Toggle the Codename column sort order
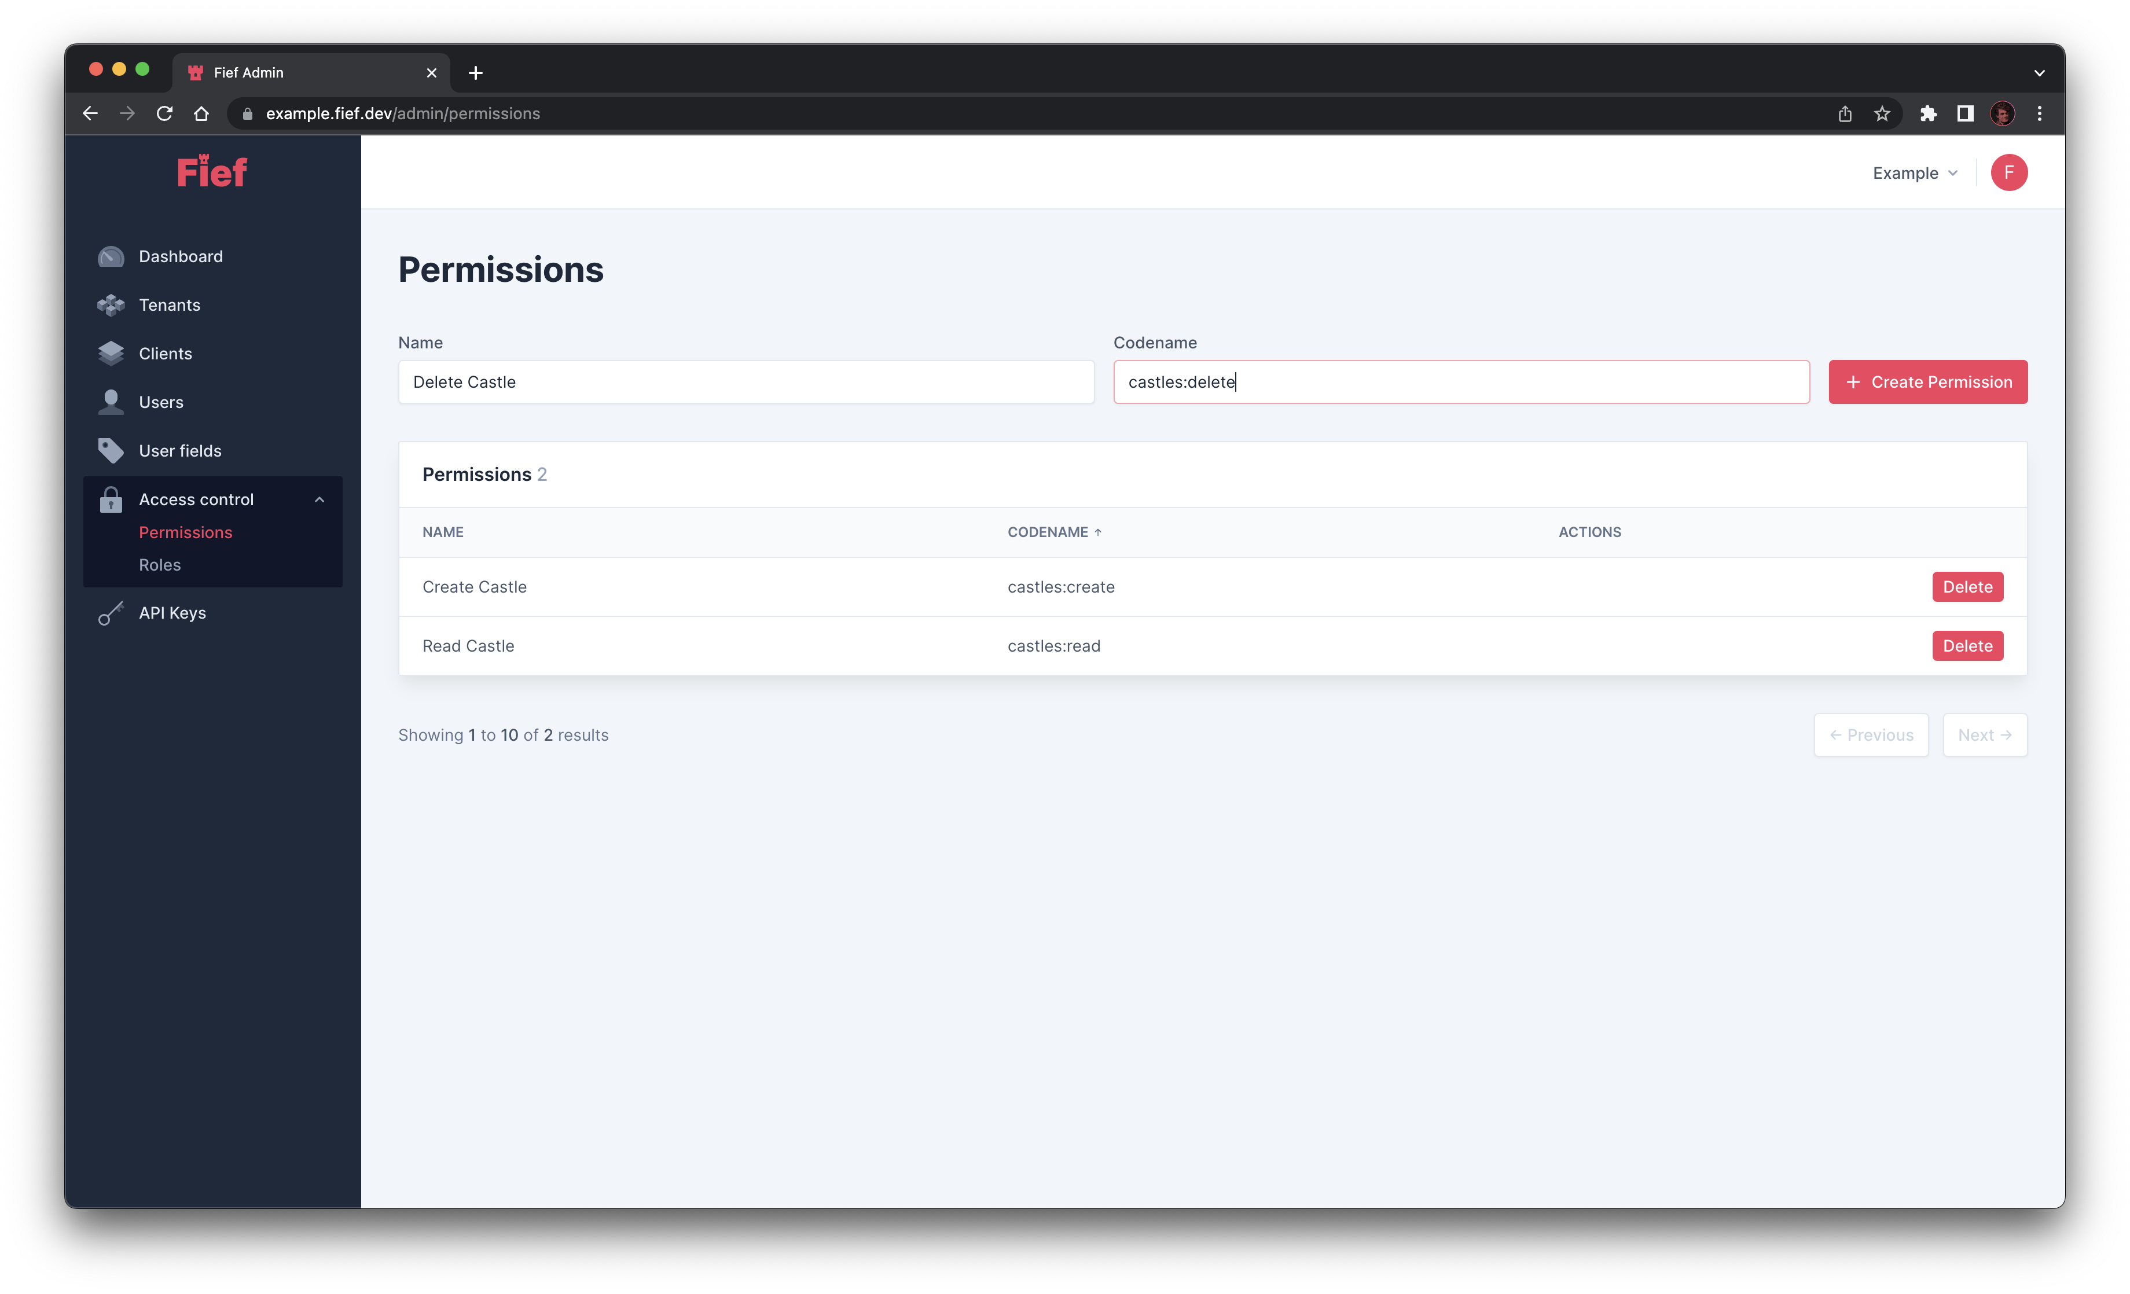The image size is (2130, 1294). coord(1054,532)
